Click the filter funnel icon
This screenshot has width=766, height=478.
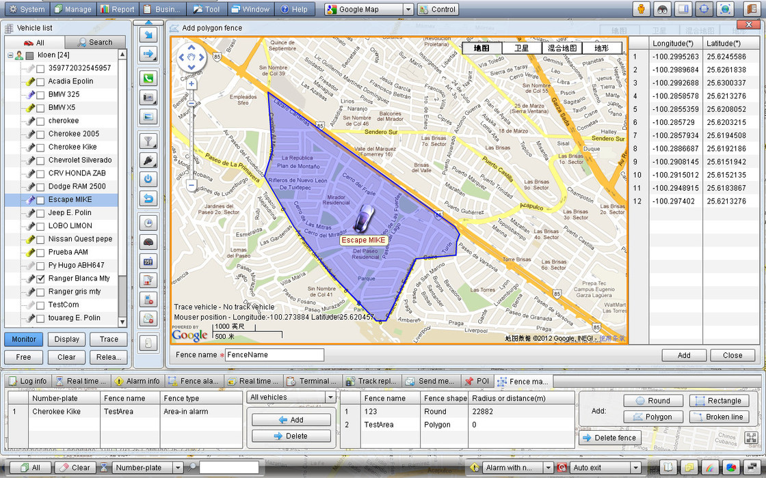tap(148, 141)
